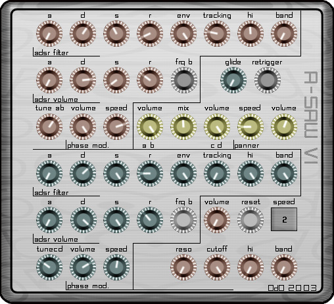Click the teal 'tunecd' knob
Image resolution: width=334 pixels, height=304 pixels.
pos(49,267)
